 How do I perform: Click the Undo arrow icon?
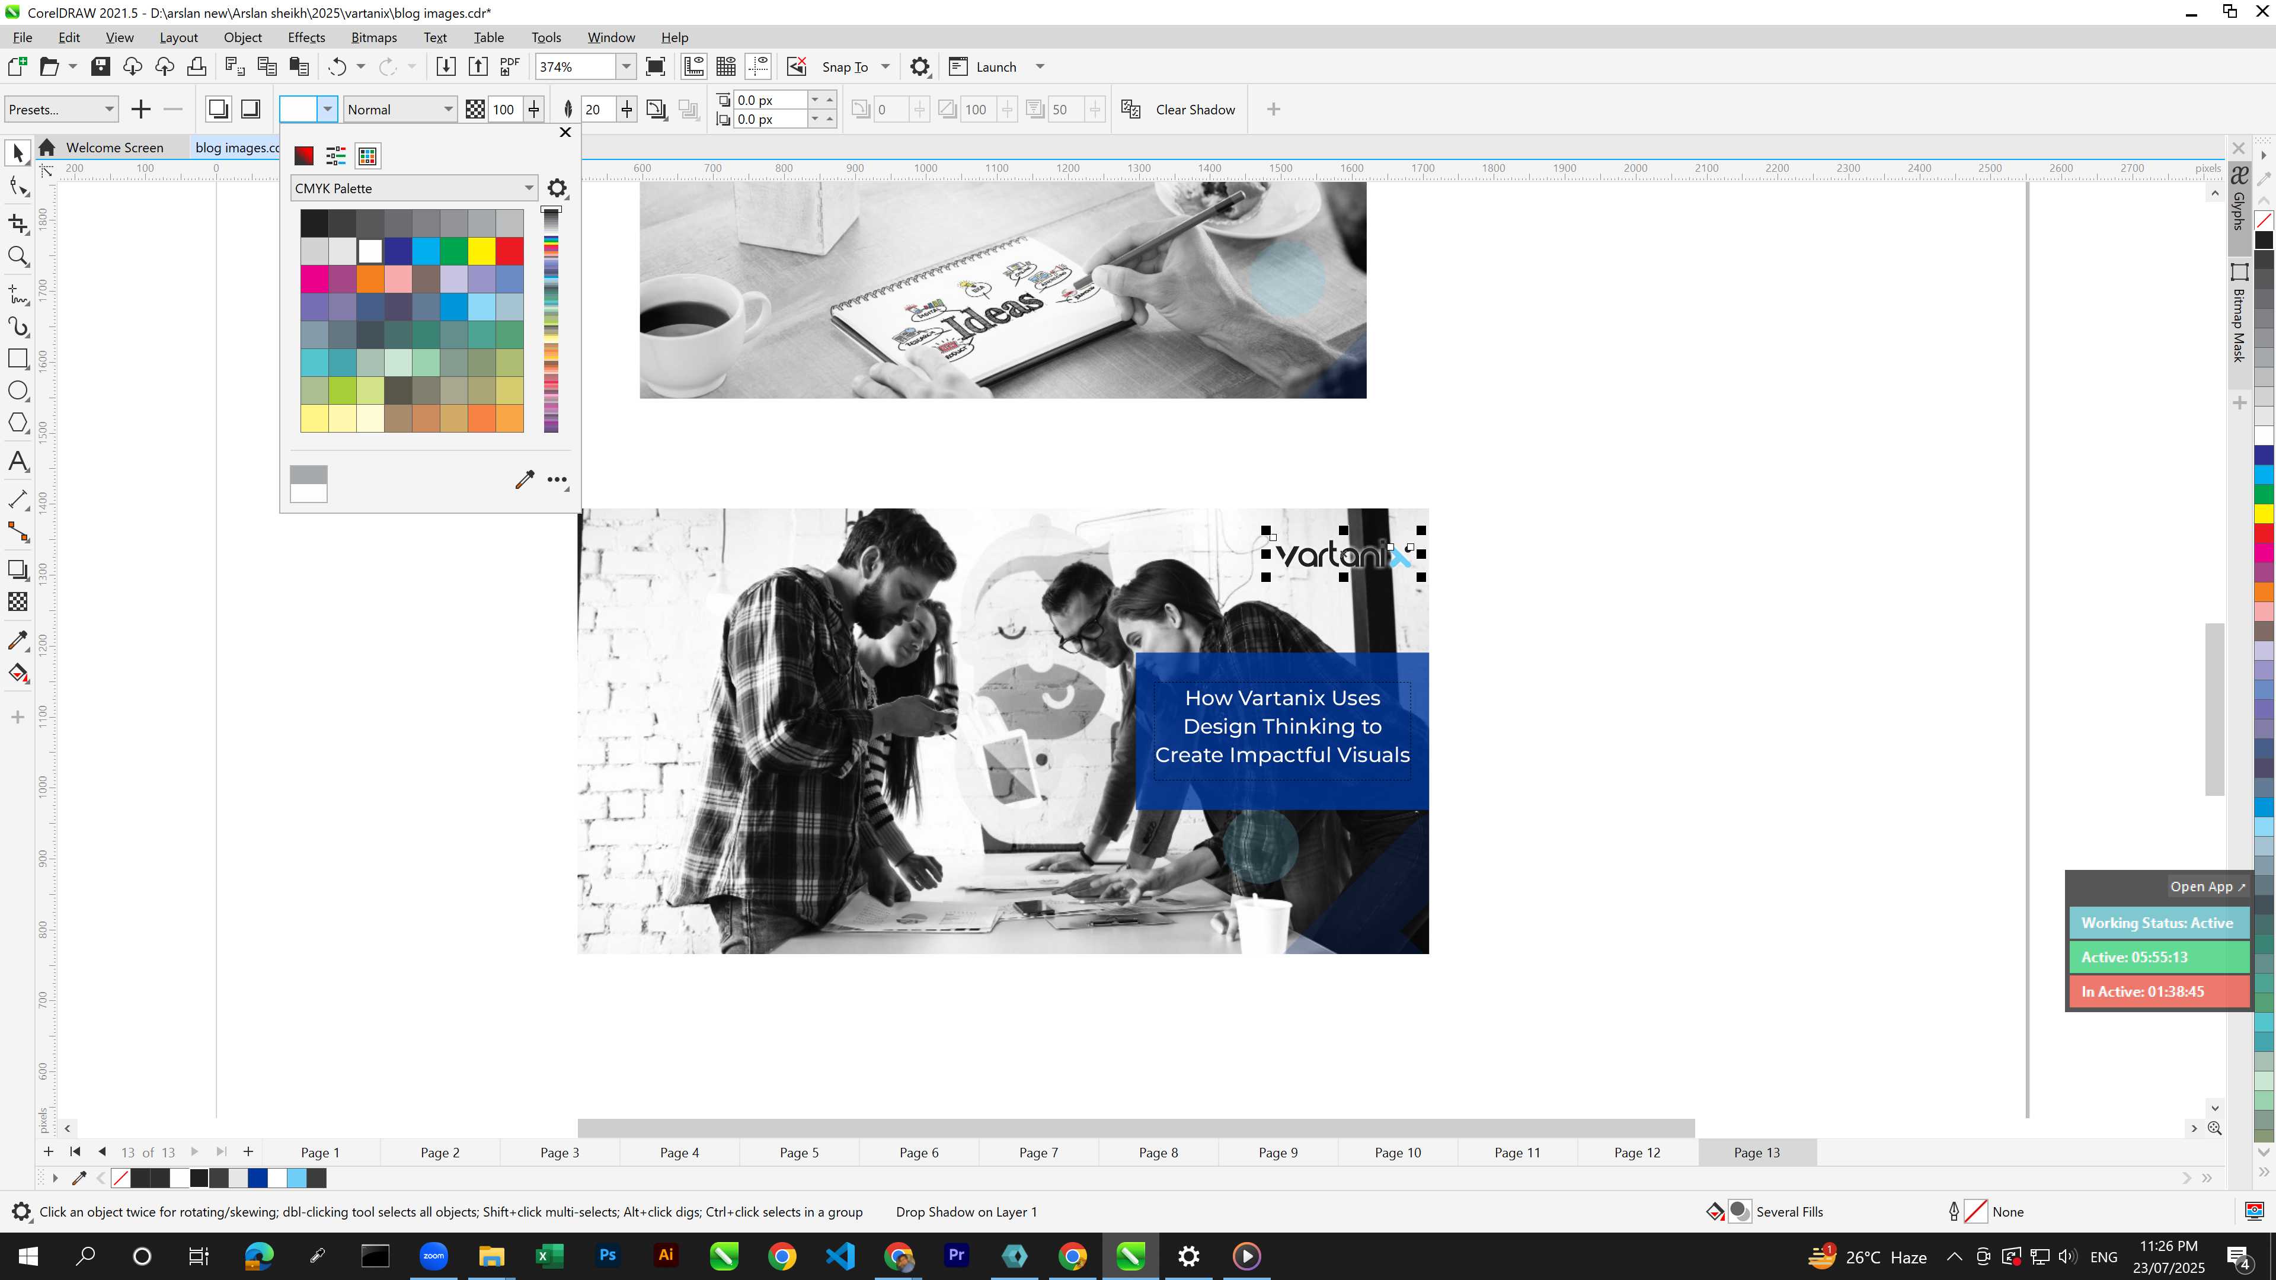click(x=337, y=66)
